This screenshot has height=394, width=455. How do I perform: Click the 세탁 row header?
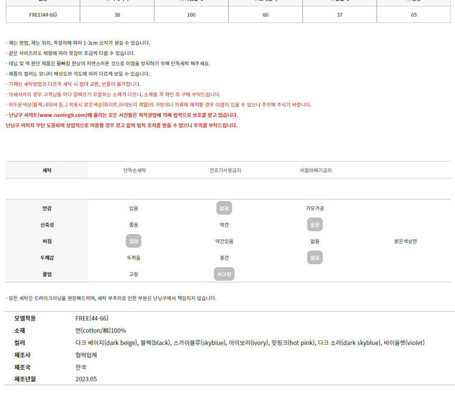click(x=47, y=171)
